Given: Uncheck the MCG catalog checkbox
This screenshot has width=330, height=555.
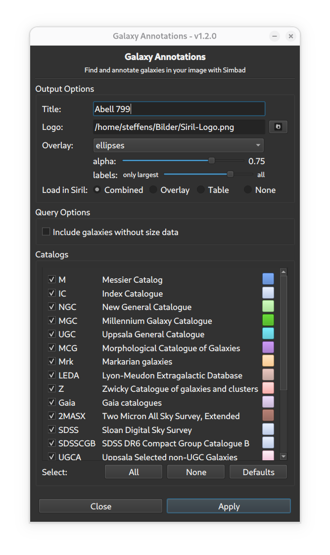Looking at the screenshot, I should tap(51, 348).
